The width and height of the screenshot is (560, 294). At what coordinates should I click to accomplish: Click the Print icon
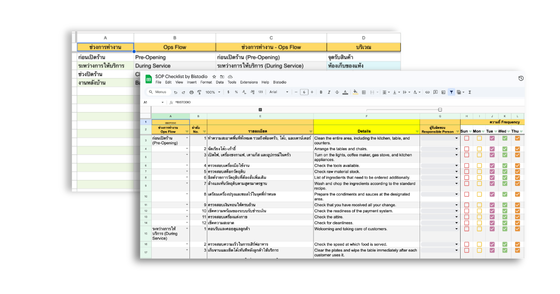point(191,92)
